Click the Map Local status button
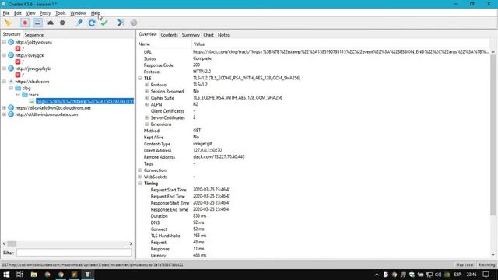The image size is (498, 280). (x=465, y=264)
